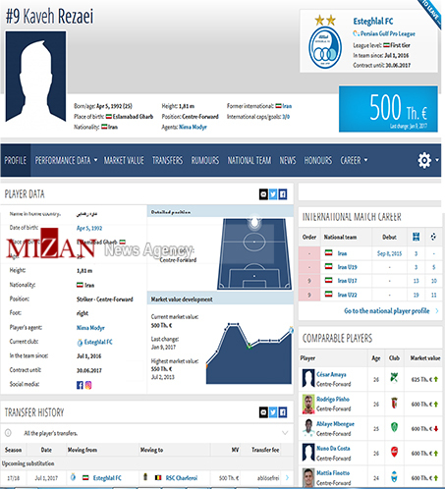Open the Iran U19 national team link
Viewport: 445px width, 489px height.
click(347, 267)
